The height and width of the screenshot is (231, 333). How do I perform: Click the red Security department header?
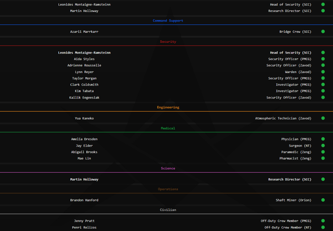(168, 42)
